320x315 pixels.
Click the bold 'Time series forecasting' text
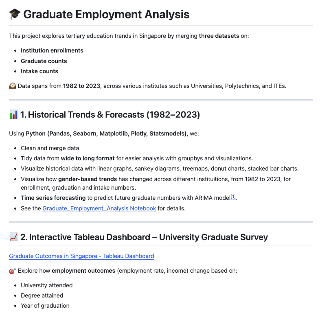pos(53,198)
